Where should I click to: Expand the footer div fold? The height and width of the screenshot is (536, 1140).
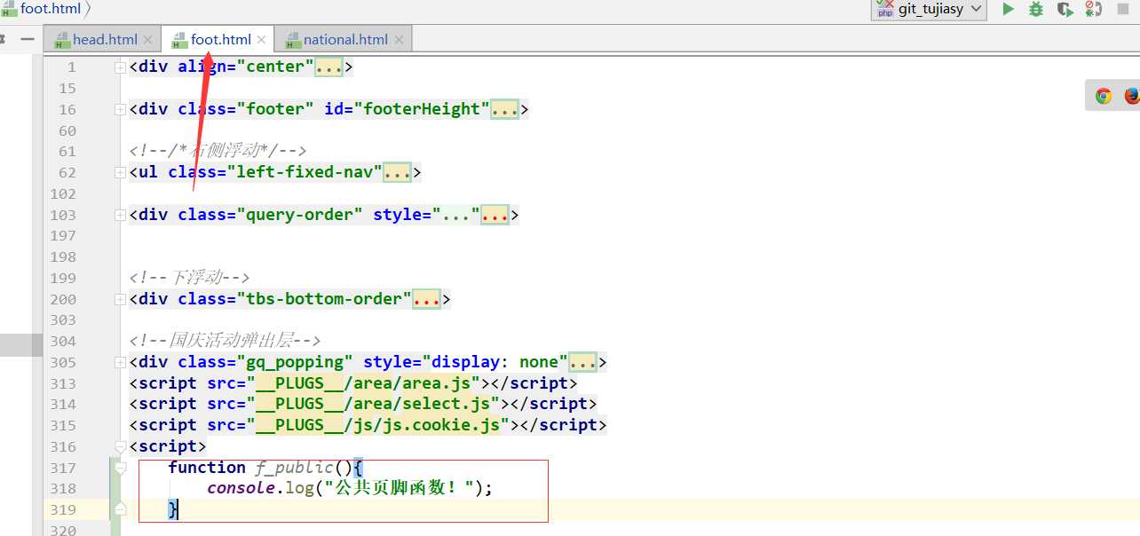(x=120, y=110)
